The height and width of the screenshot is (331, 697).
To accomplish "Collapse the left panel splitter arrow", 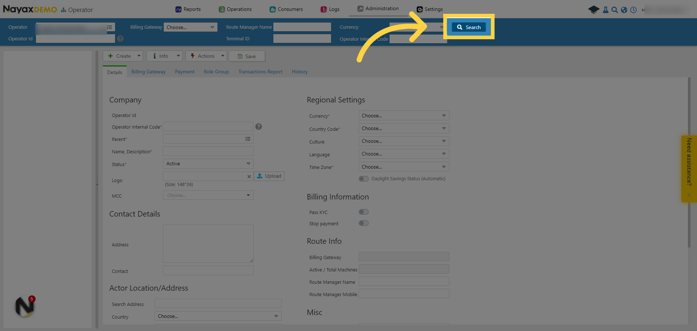I will tap(97, 185).
